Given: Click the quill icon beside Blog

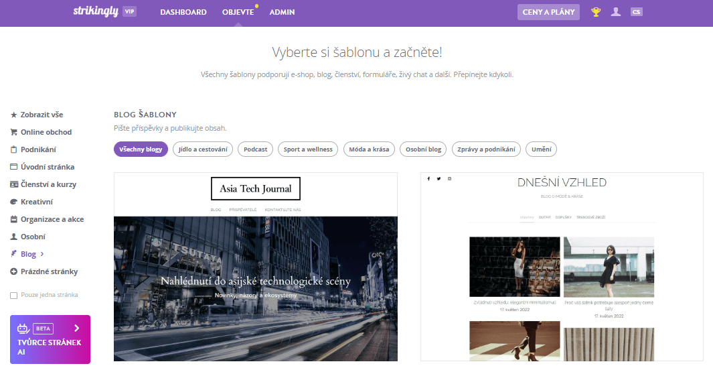Looking at the screenshot, I should click(x=13, y=254).
